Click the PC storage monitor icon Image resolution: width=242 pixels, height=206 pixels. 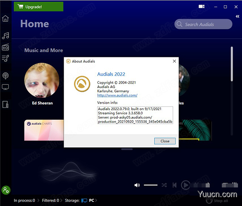pyautogui.click(x=84, y=200)
